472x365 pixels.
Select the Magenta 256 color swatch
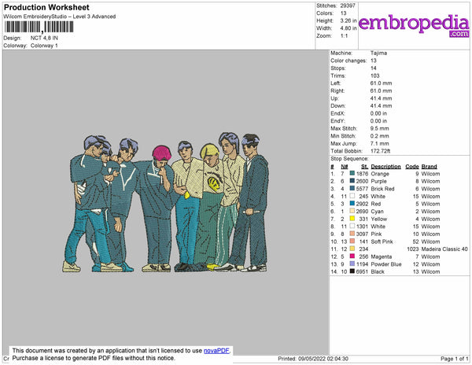[352, 256]
